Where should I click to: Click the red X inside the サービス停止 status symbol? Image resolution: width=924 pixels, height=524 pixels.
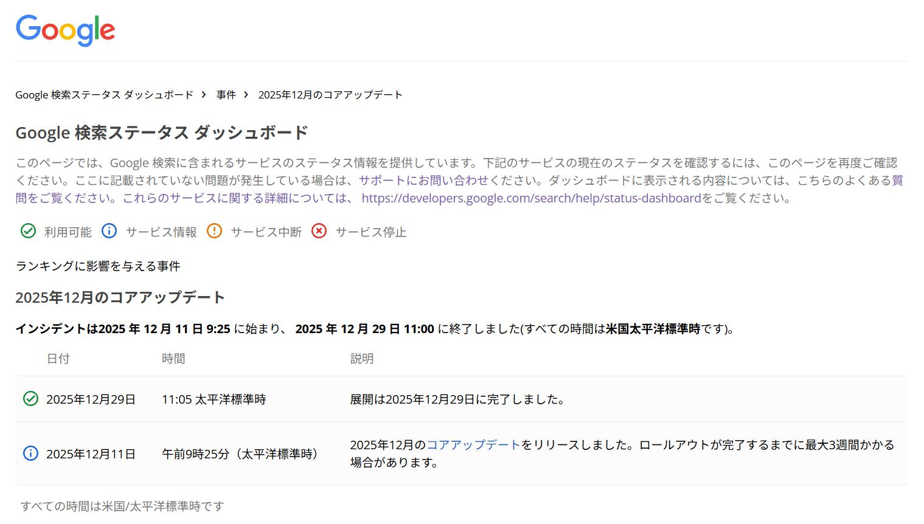point(319,232)
